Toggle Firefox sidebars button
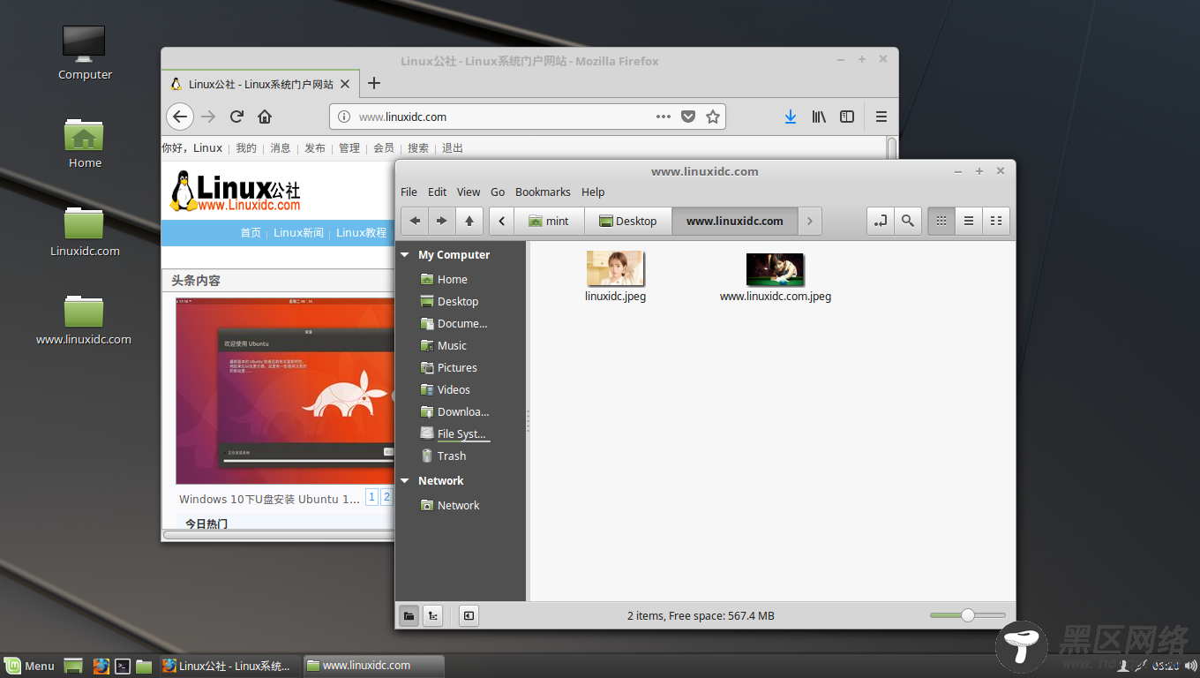1200x678 pixels. point(847,117)
